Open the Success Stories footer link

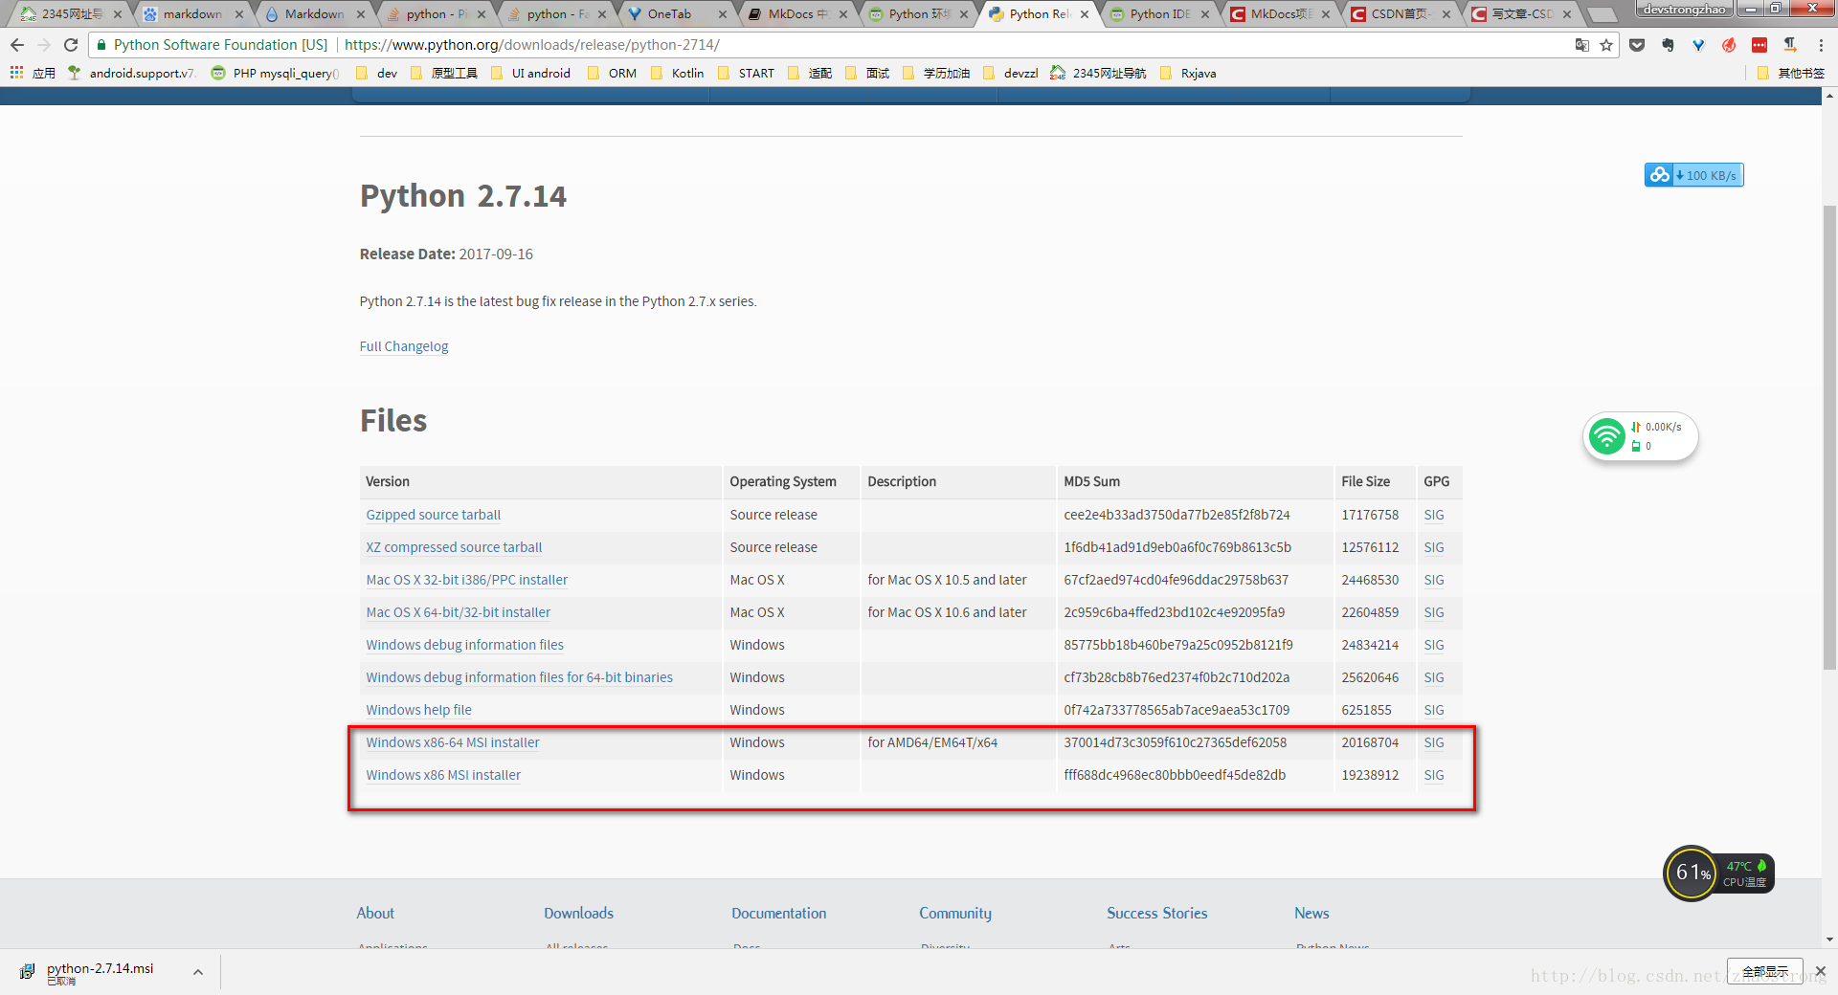point(1157,913)
